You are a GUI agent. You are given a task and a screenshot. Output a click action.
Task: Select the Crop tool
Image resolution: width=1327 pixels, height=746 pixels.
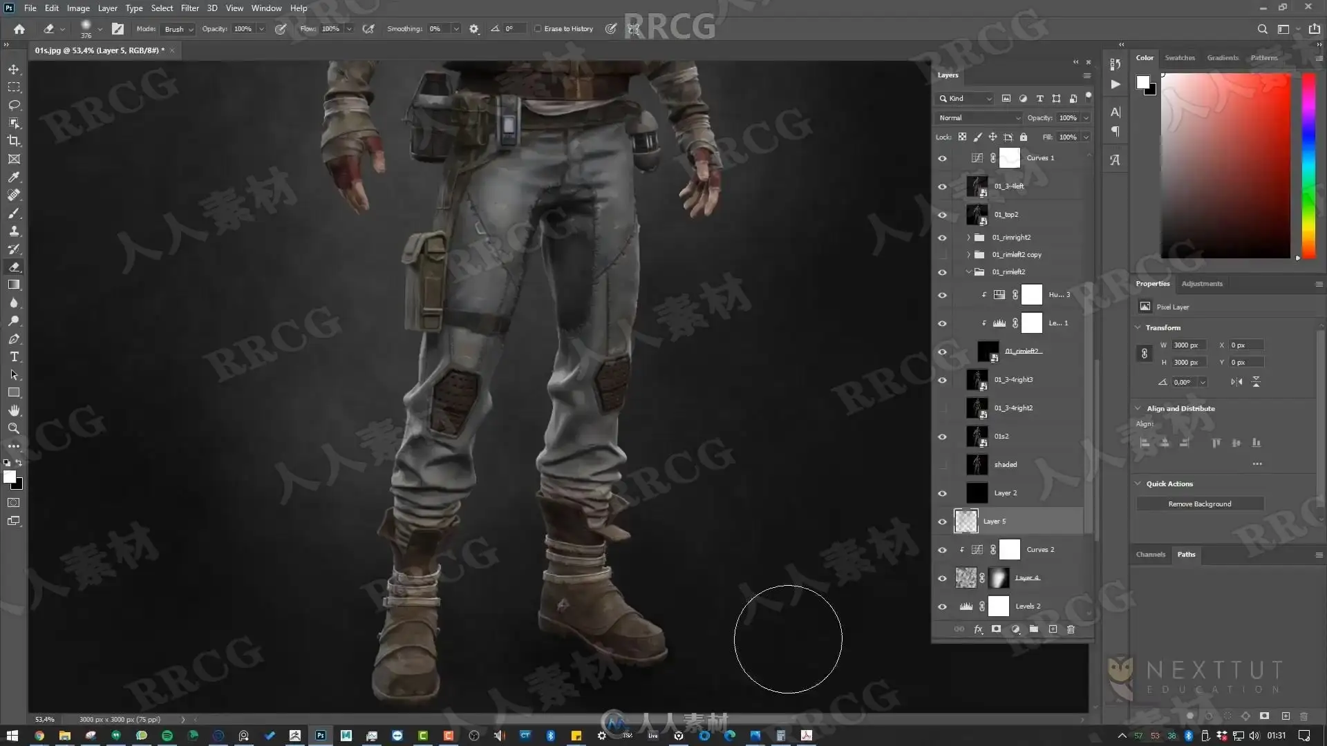point(14,141)
